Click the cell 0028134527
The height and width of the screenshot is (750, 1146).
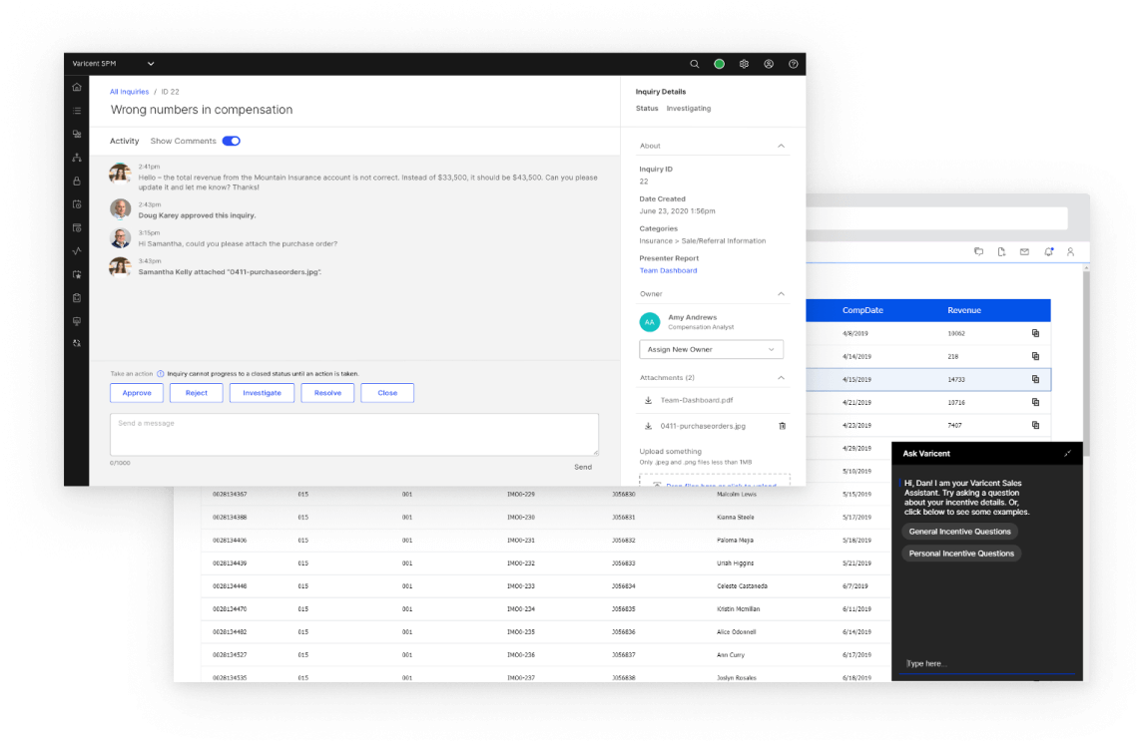click(230, 655)
